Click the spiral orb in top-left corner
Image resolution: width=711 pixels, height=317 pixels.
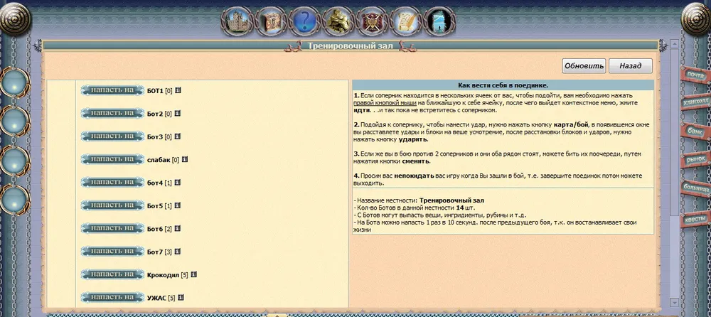[14, 18]
